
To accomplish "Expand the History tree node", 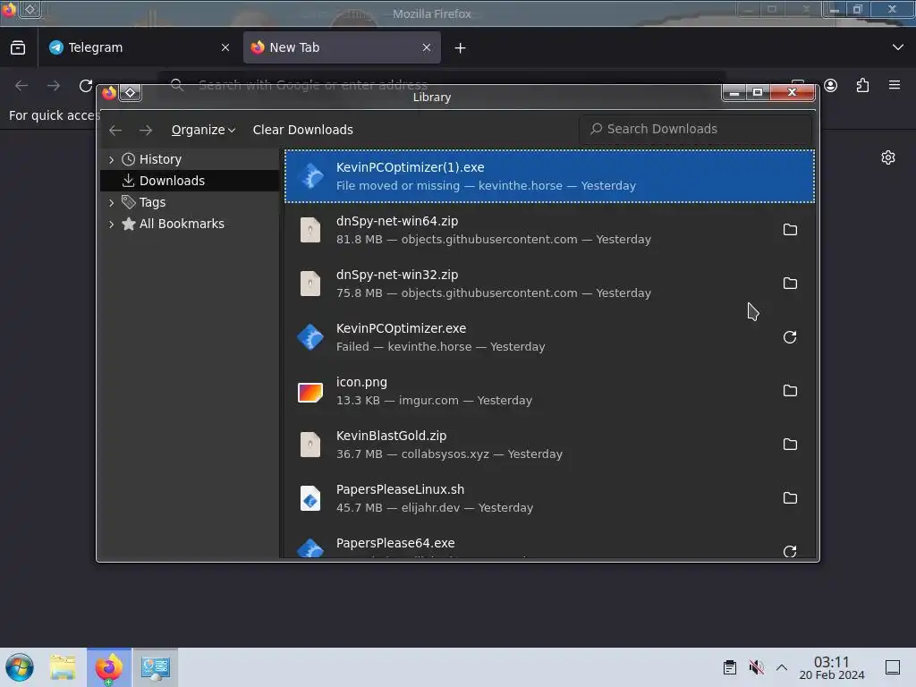I will point(112,159).
